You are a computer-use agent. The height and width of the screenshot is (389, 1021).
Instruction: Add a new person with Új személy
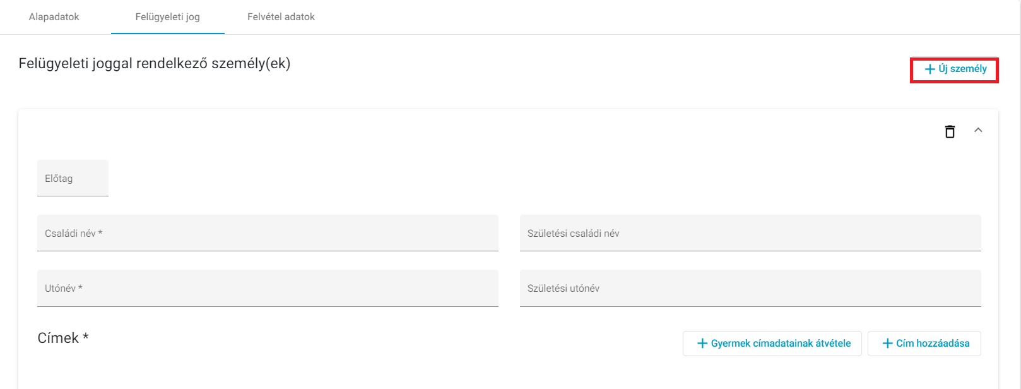[955, 69]
